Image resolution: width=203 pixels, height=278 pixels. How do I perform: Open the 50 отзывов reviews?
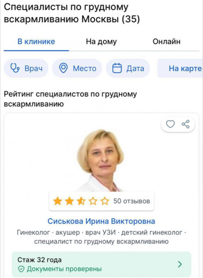[132, 201]
